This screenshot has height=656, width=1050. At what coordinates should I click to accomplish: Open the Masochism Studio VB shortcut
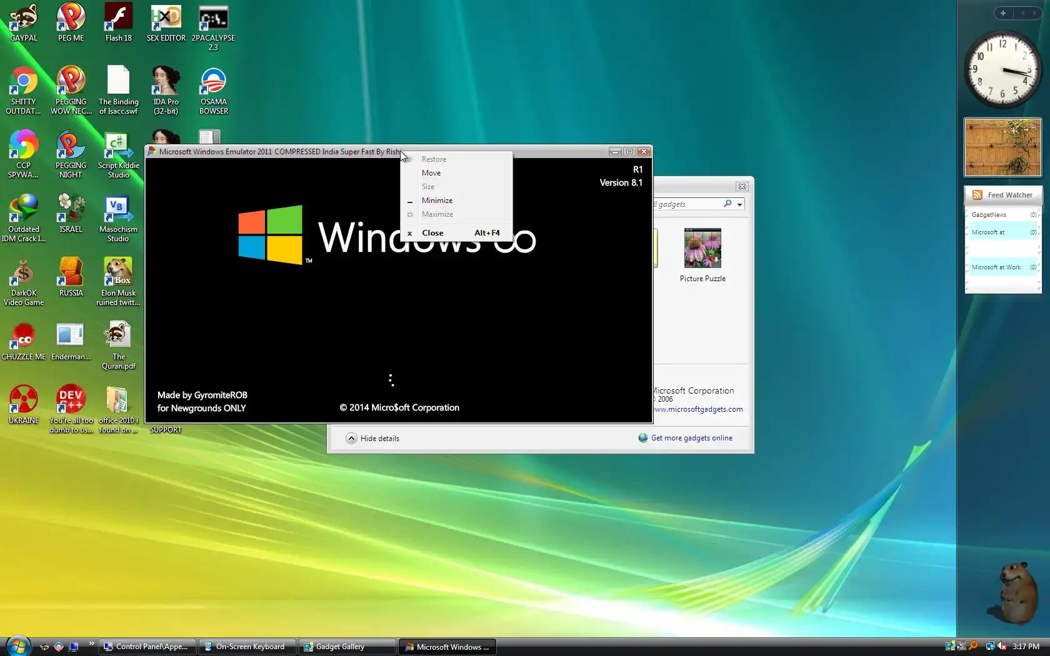point(118,218)
